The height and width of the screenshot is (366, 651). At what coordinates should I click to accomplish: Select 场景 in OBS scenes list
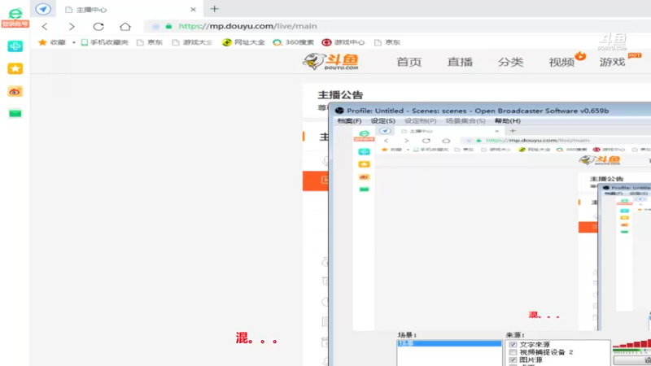coord(449,343)
